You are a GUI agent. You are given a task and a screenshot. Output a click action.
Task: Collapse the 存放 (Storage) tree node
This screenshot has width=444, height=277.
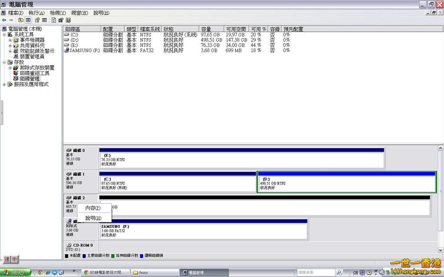4,62
